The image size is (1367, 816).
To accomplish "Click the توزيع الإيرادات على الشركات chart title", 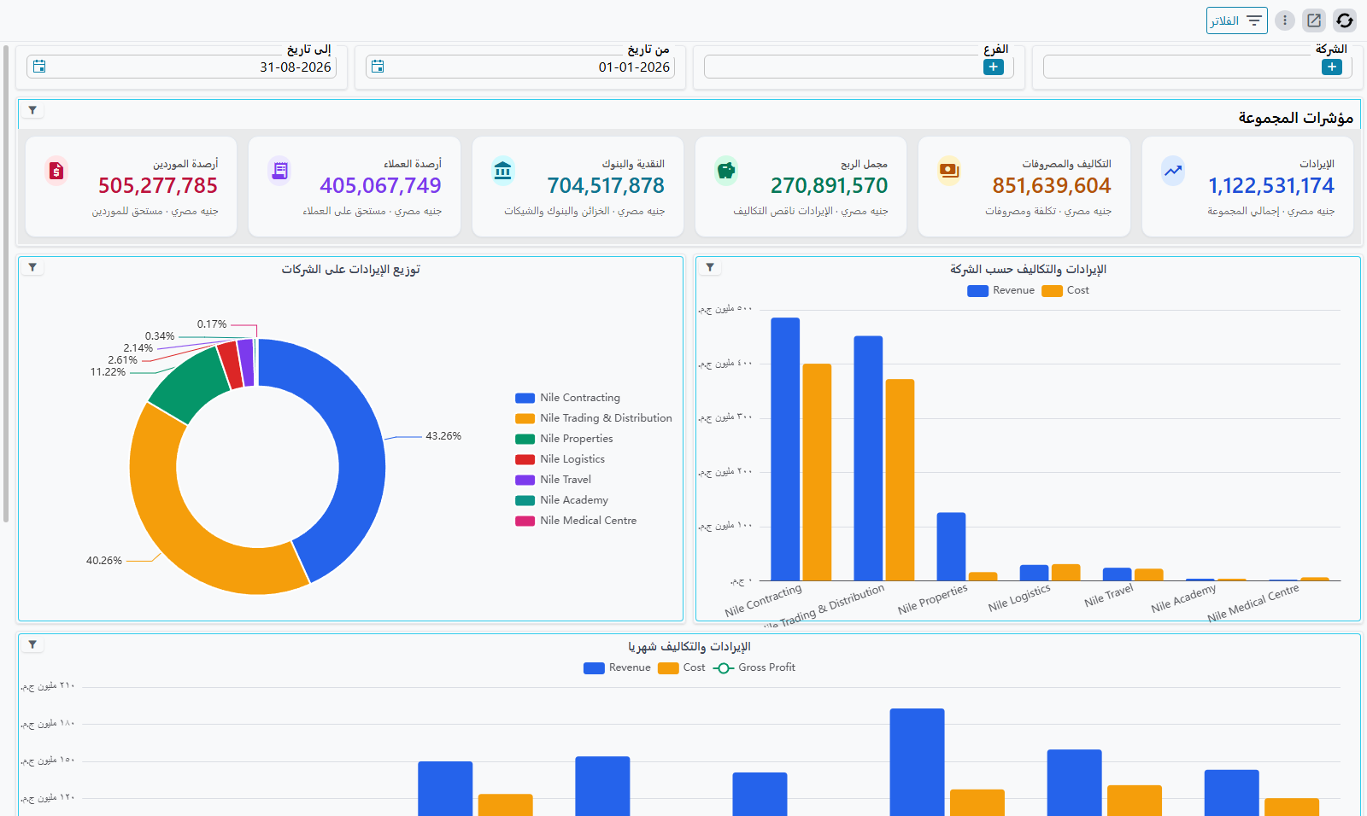I will point(351,269).
